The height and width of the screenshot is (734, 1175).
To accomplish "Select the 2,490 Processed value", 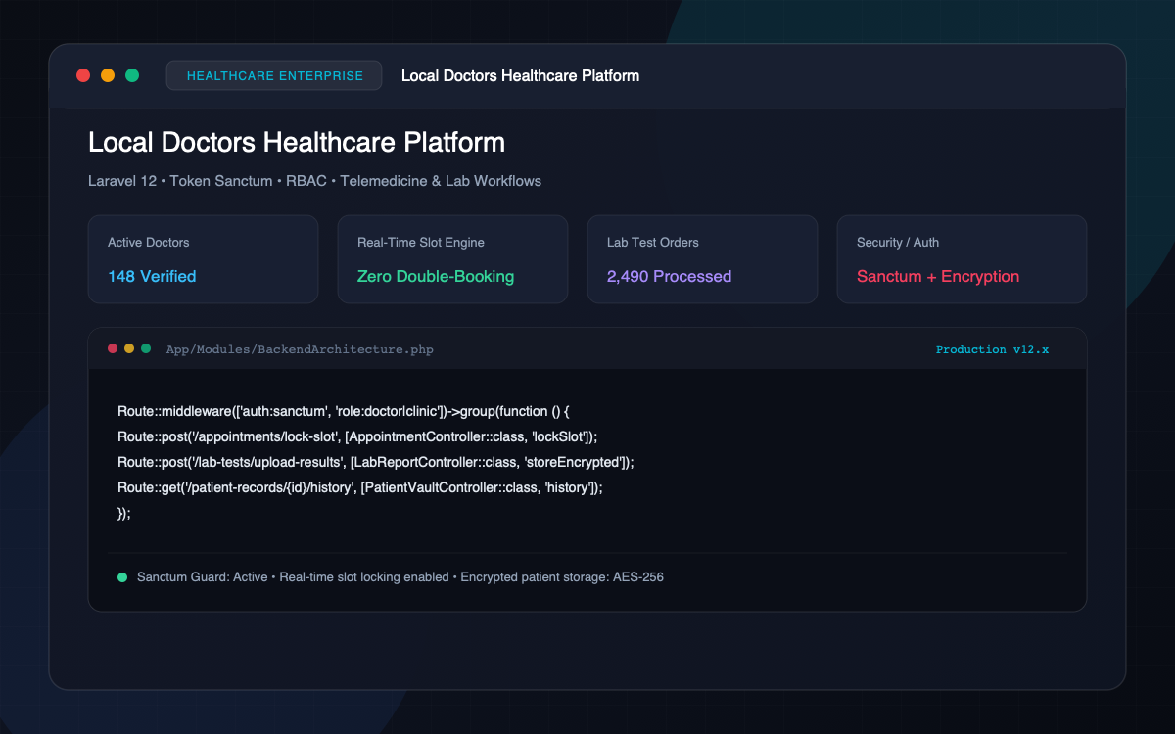I will [x=670, y=276].
